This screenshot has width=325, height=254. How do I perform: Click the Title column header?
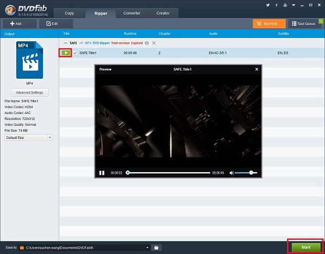pyautogui.click(x=66, y=34)
